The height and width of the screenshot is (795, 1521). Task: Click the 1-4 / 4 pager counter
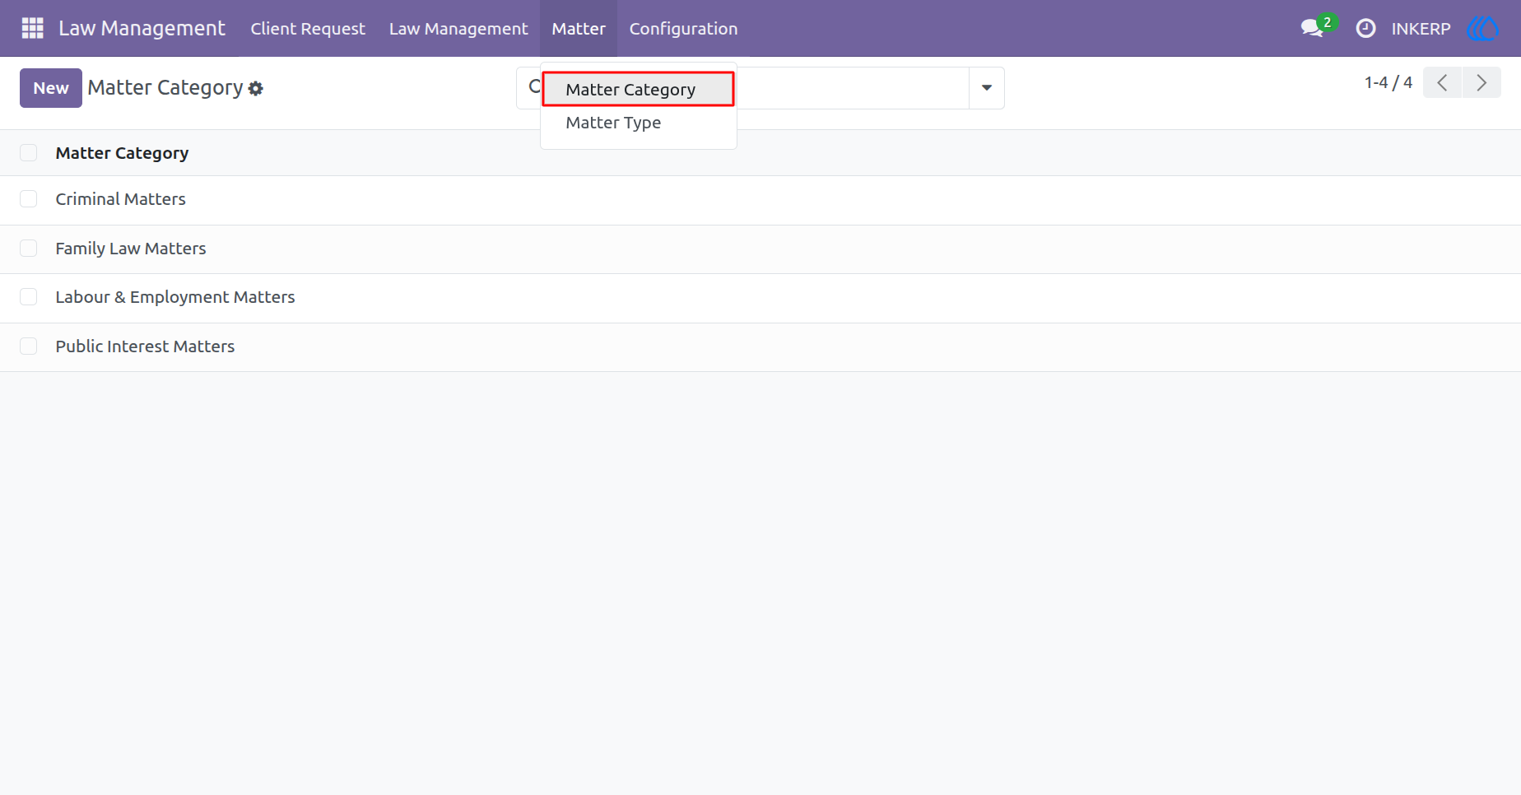pos(1388,82)
